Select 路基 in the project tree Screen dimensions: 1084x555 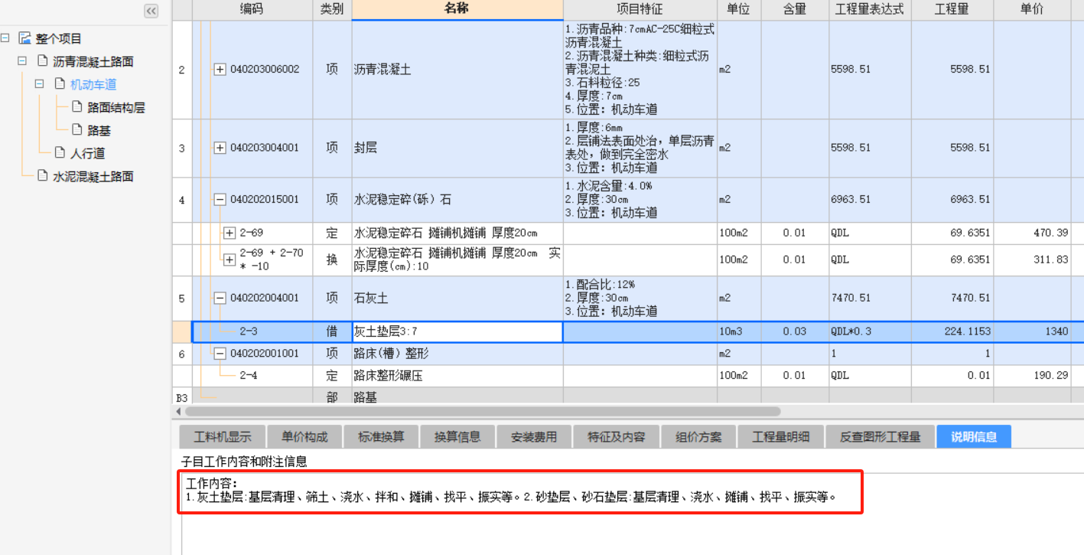(99, 130)
